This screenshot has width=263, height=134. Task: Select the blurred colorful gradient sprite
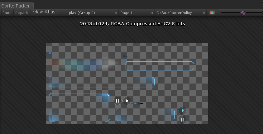(84, 65)
